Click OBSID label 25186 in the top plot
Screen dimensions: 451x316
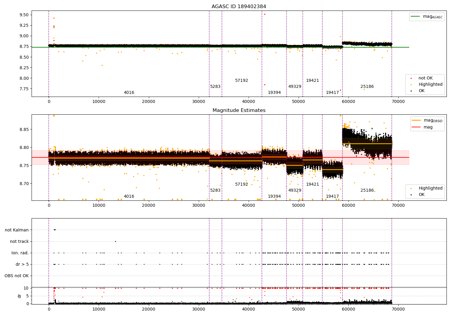pyautogui.click(x=367, y=87)
